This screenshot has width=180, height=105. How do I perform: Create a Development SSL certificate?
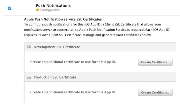(x=155, y=62)
